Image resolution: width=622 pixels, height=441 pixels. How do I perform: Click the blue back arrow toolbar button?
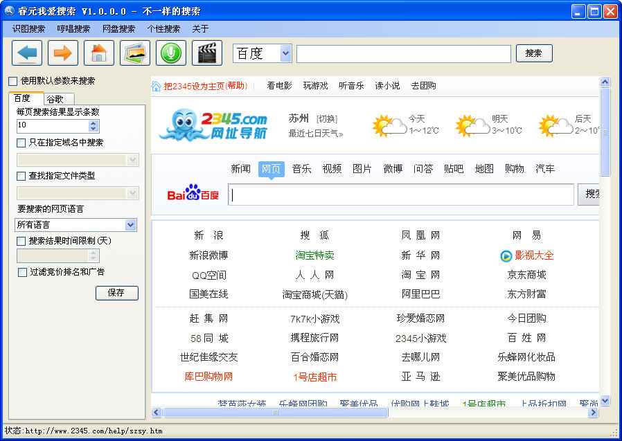pos(27,53)
